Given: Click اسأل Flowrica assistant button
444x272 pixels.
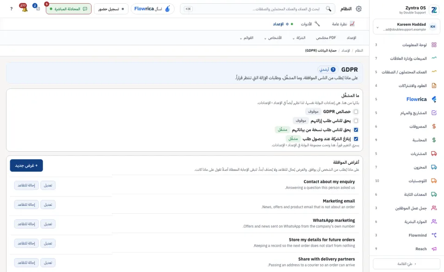Looking at the screenshot, I should tap(152, 9).
